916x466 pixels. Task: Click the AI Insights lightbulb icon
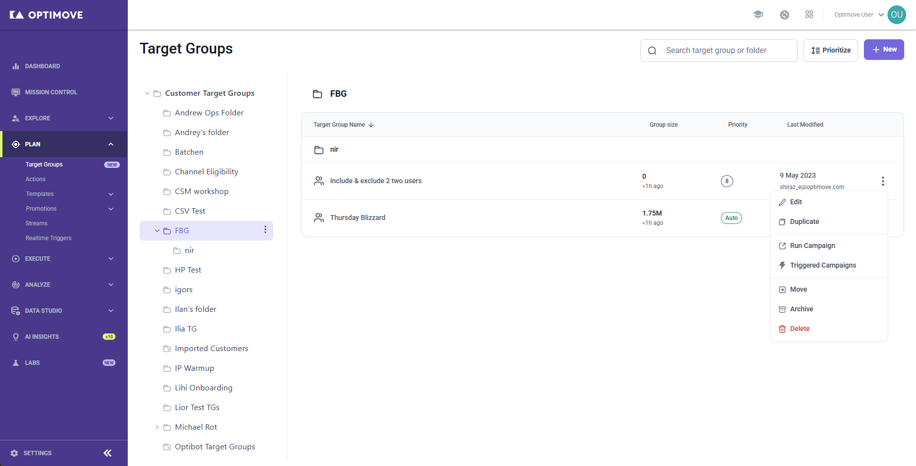[16, 337]
